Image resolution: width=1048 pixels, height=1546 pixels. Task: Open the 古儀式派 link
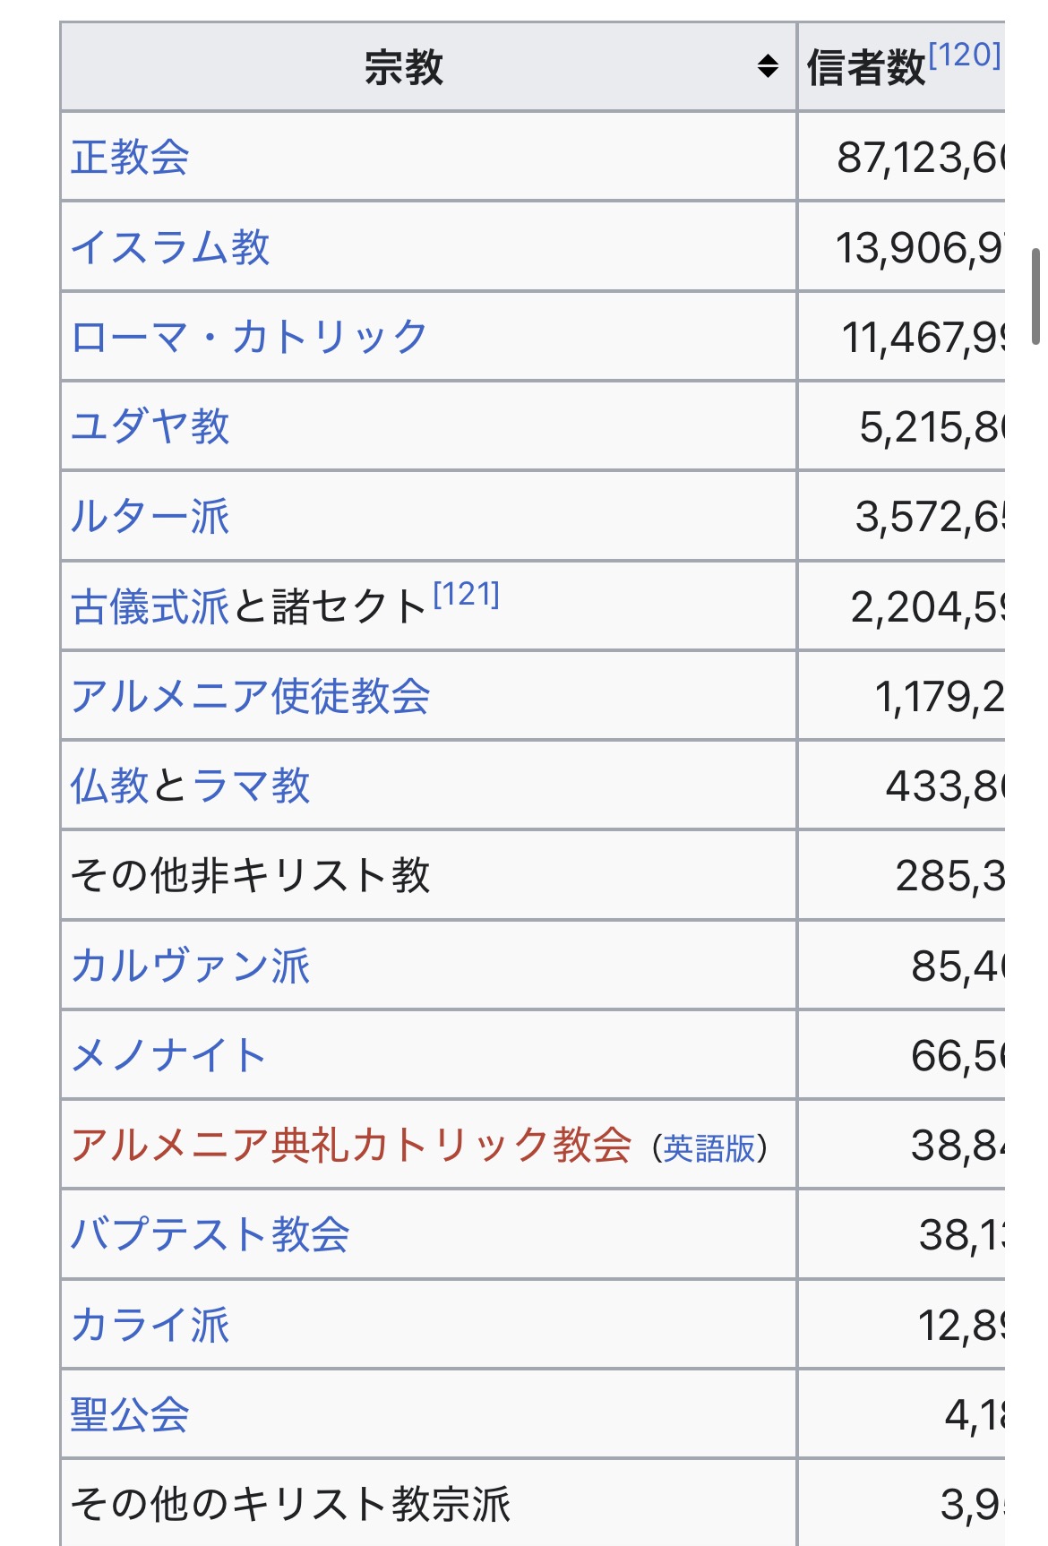click(150, 606)
